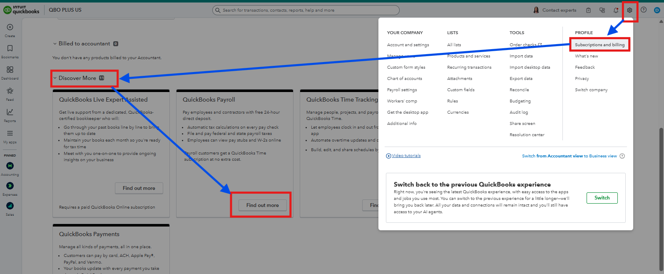Select Import data
This screenshot has width=664, height=274.
click(521, 56)
